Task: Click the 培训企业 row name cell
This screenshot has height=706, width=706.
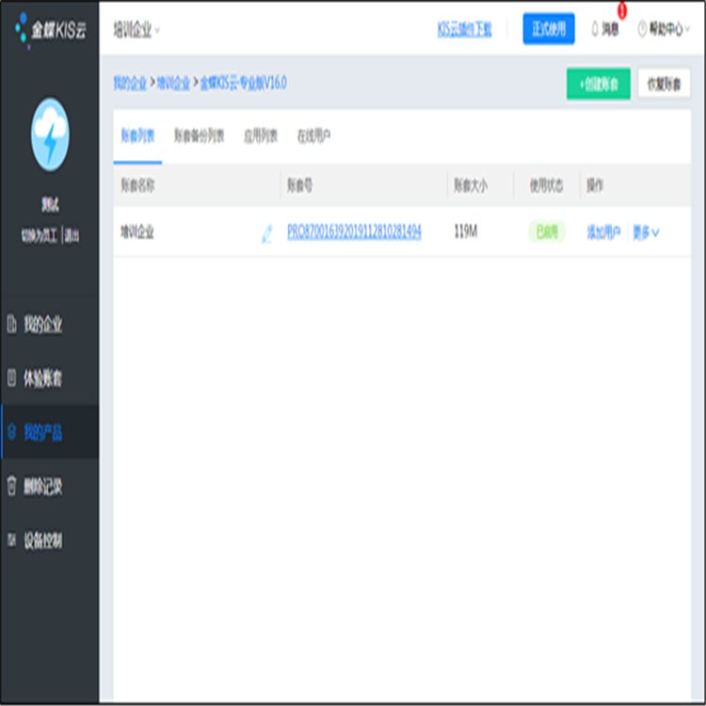Action: point(137,233)
